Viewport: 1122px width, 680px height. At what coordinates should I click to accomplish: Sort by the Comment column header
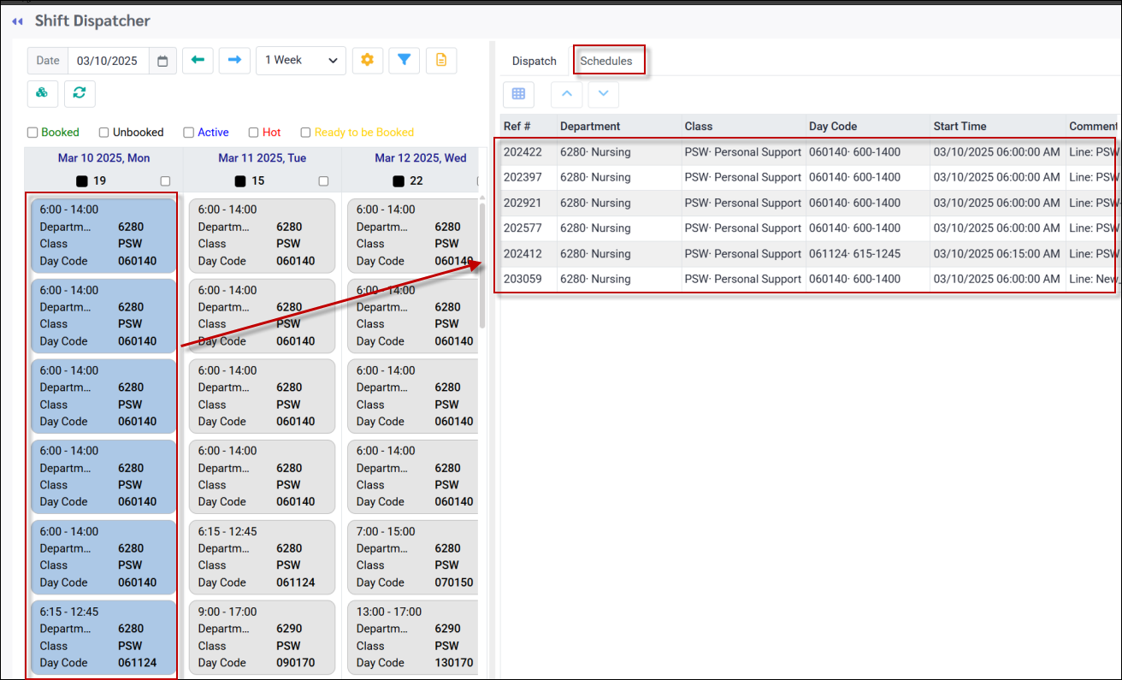[1093, 126]
